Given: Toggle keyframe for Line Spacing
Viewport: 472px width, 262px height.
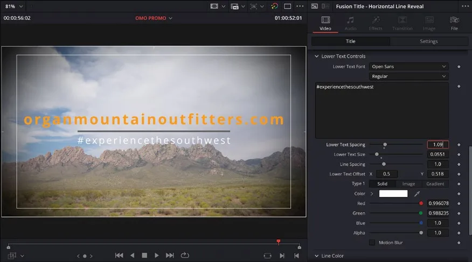Looking at the screenshot, I should coord(459,164).
